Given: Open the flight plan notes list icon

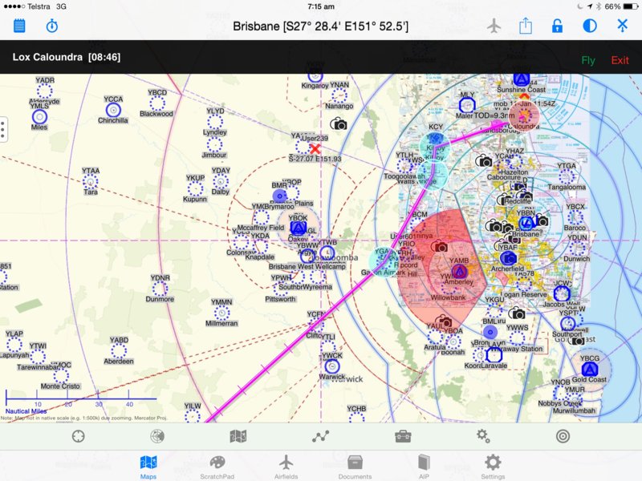Looking at the screenshot, I should pos(19,26).
